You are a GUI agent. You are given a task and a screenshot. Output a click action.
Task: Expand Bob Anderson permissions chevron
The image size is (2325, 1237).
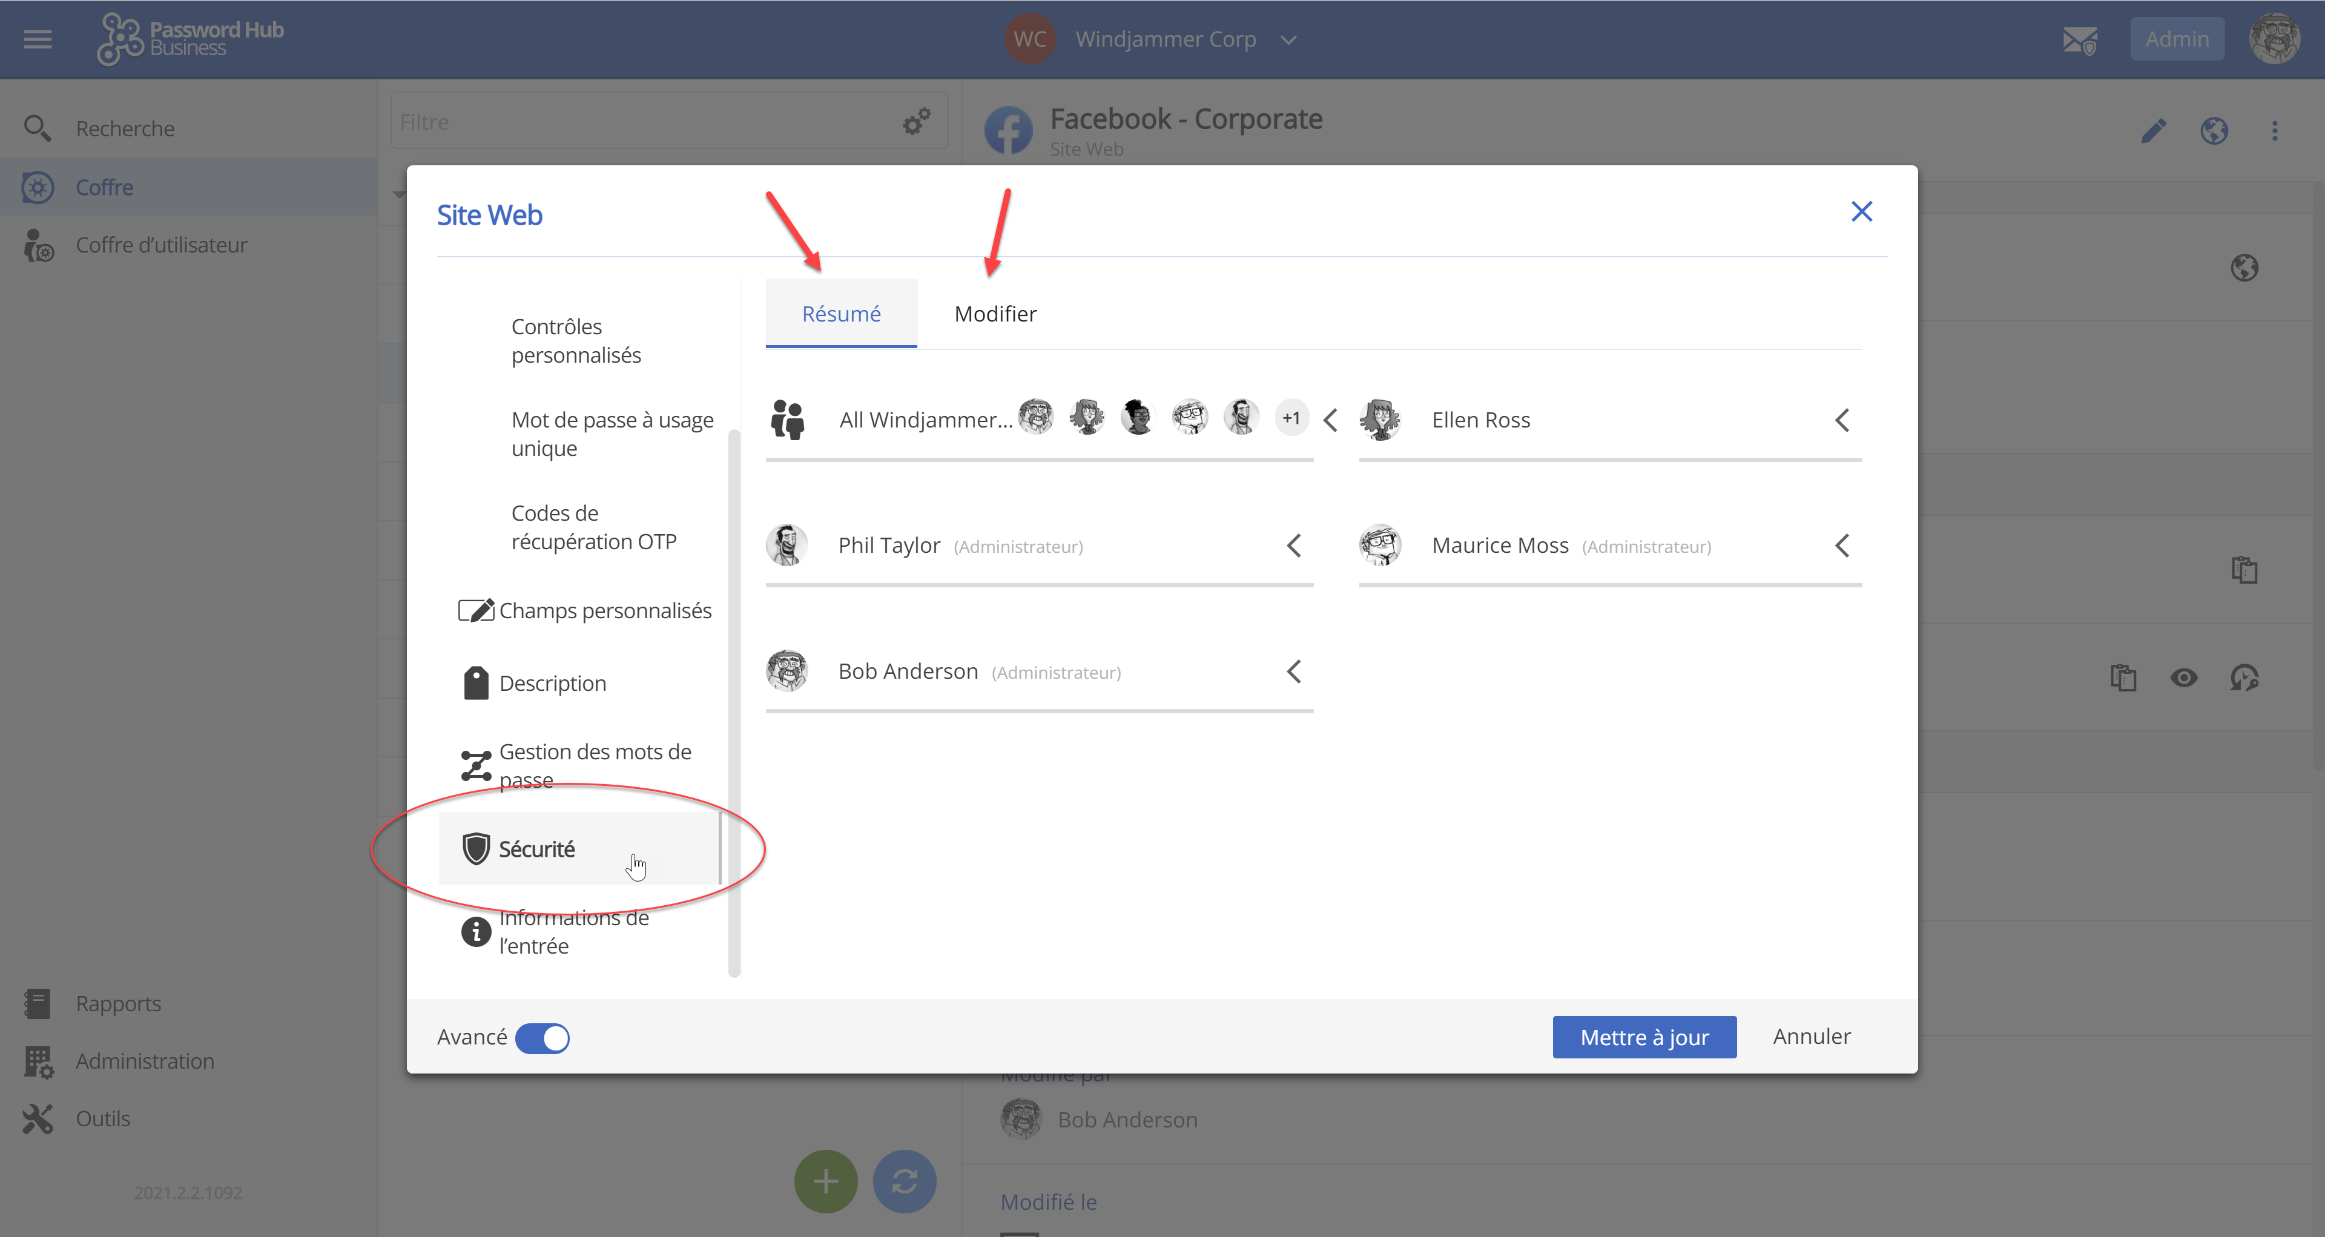1293,671
